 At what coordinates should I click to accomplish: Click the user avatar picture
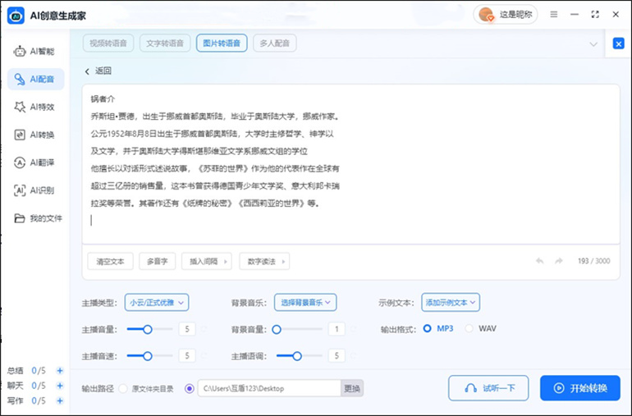[486, 15]
